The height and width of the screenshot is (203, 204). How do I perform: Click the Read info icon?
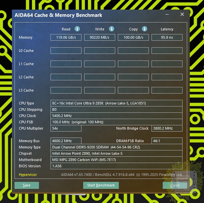(77, 29)
